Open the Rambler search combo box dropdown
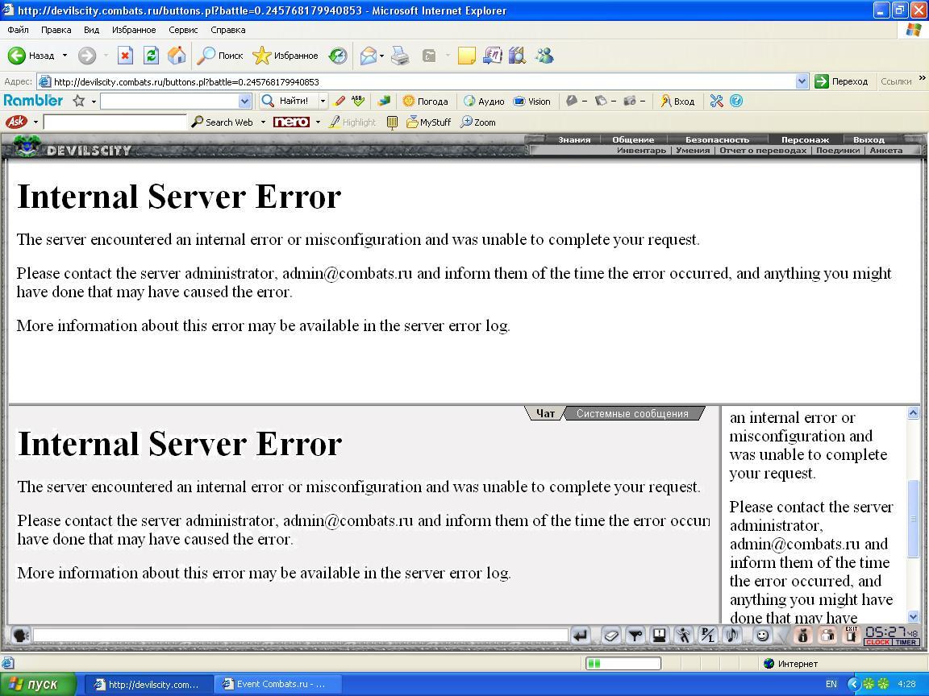Viewport: 929px width, 696px height. tap(244, 101)
